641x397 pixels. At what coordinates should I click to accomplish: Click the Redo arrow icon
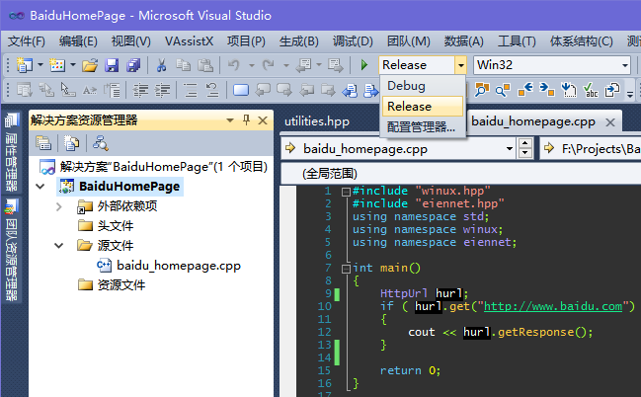click(269, 65)
